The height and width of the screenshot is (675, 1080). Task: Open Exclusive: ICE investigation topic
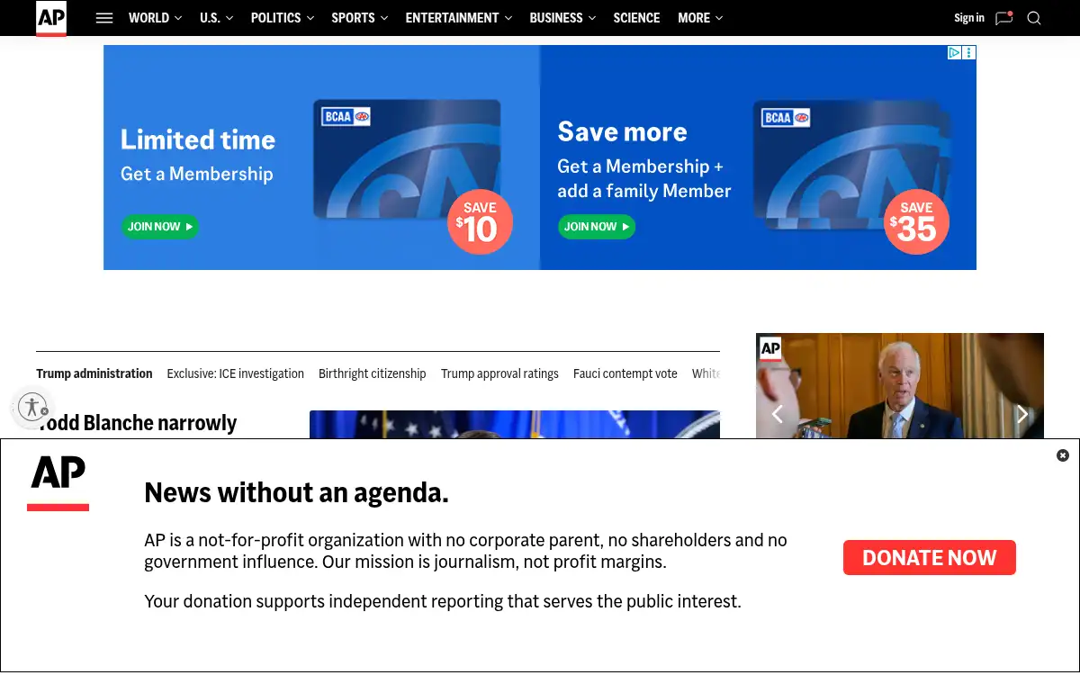click(x=236, y=373)
